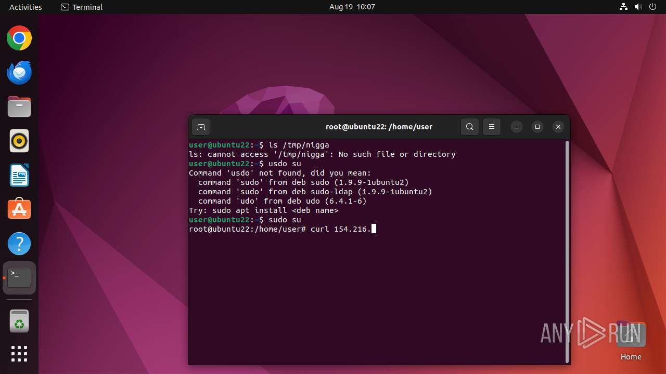The width and height of the screenshot is (666, 374).
Task: Click the terminal vertical scrollbar
Action: 567,252
